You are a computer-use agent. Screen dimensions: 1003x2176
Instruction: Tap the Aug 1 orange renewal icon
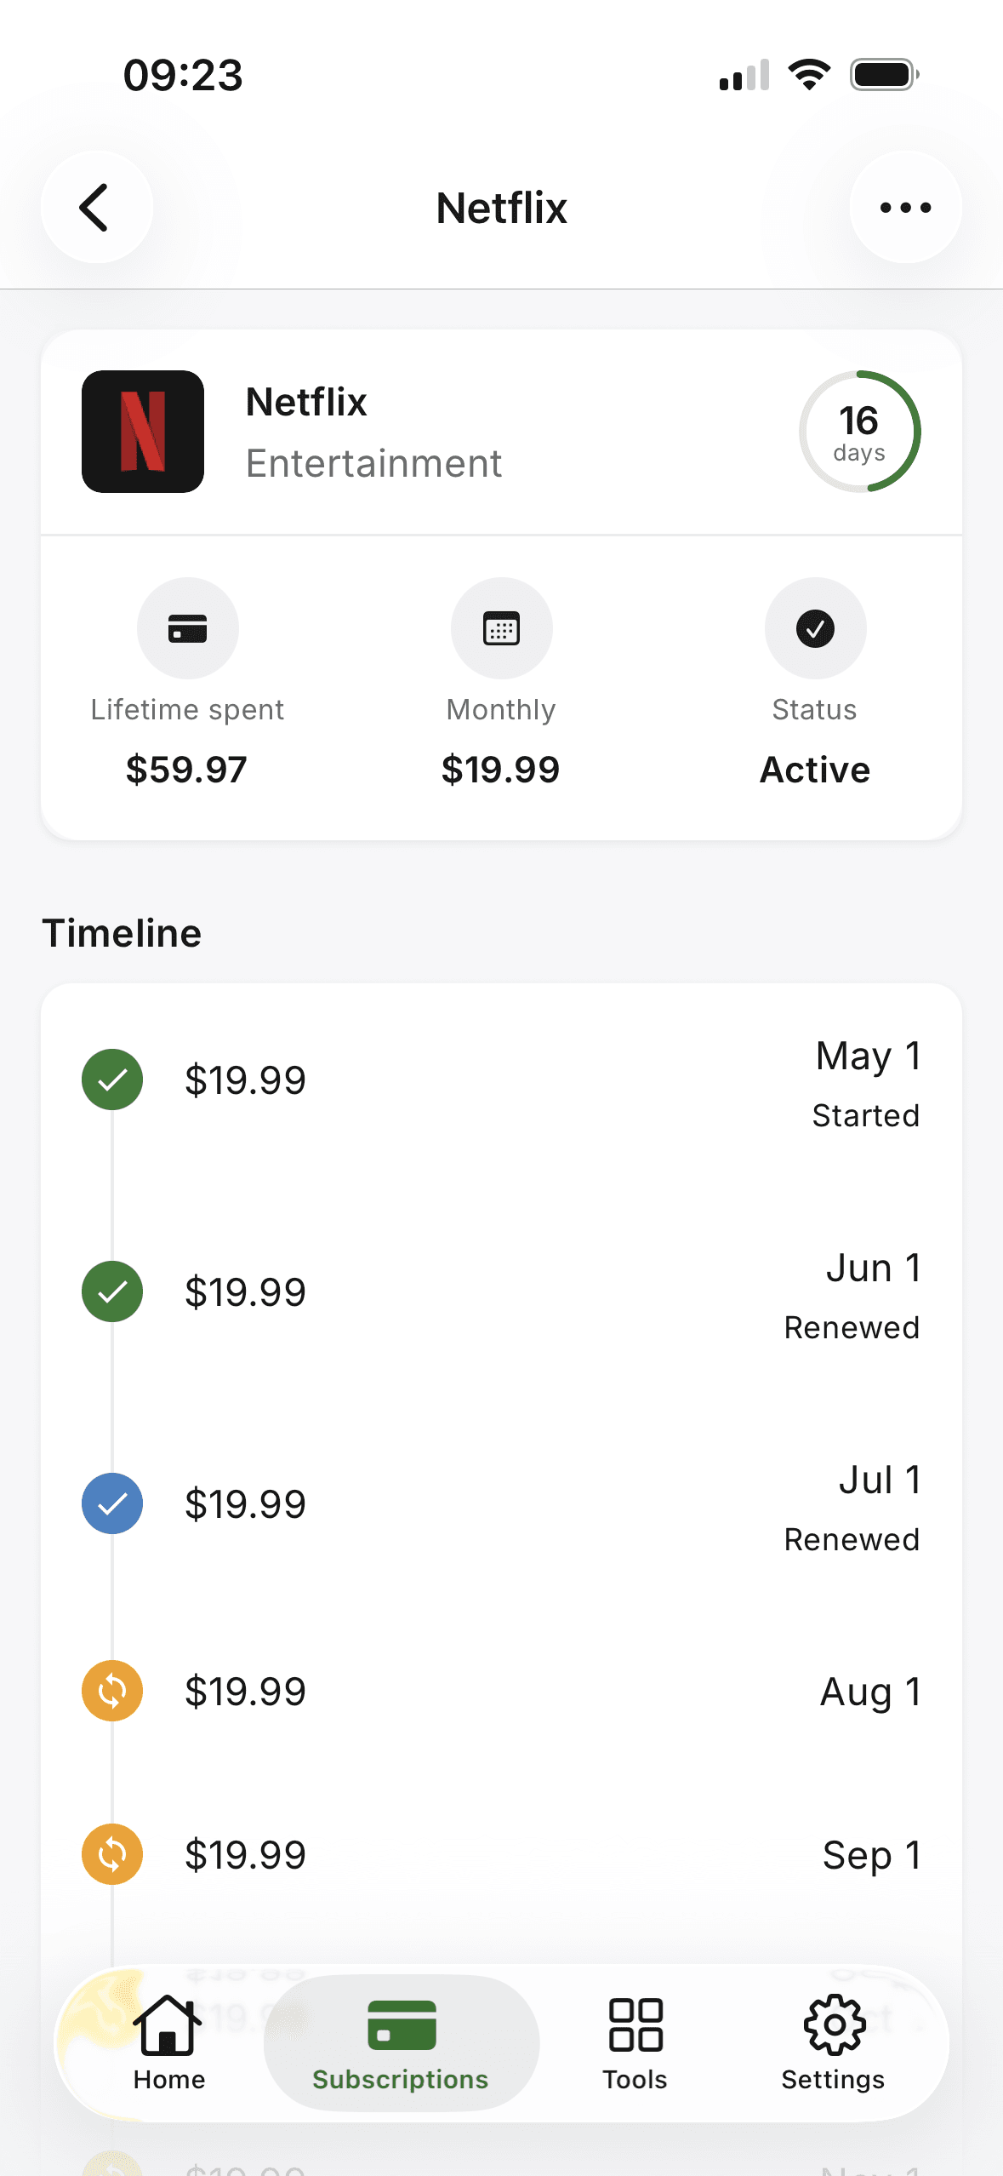pos(112,1691)
